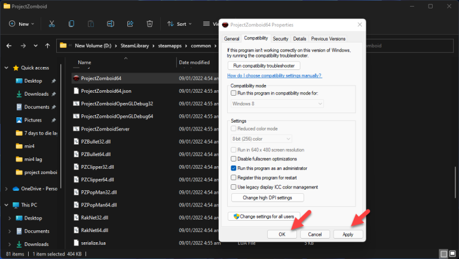Go up one folder level arrow

[x=47, y=45]
